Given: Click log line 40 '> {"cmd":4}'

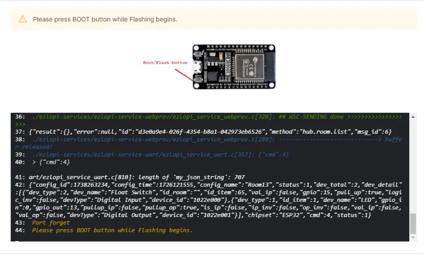Looking at the screenshot, I should 42,162.
